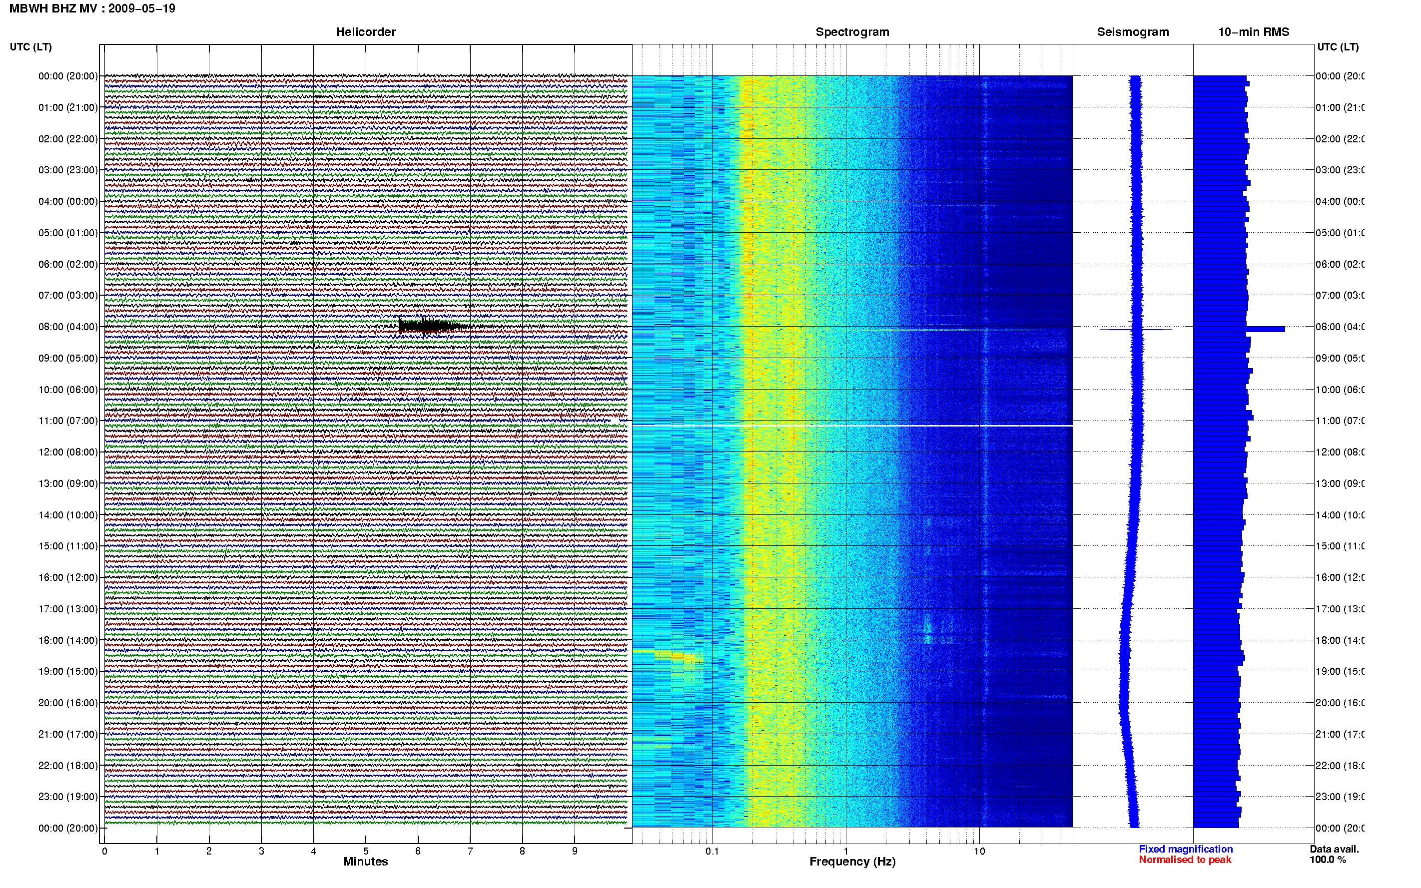Screen dimensions: 1421x888
Task: Select the left time label 15:00 (11:00)
Action: click(68, 545)
